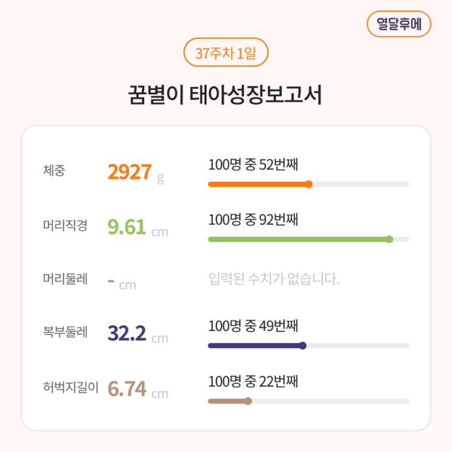Image resolution: width=452 pixels, height=452 pixels.
Task: Click the 32.2 abdominal circumference value
Action: (x=127, y=333)
